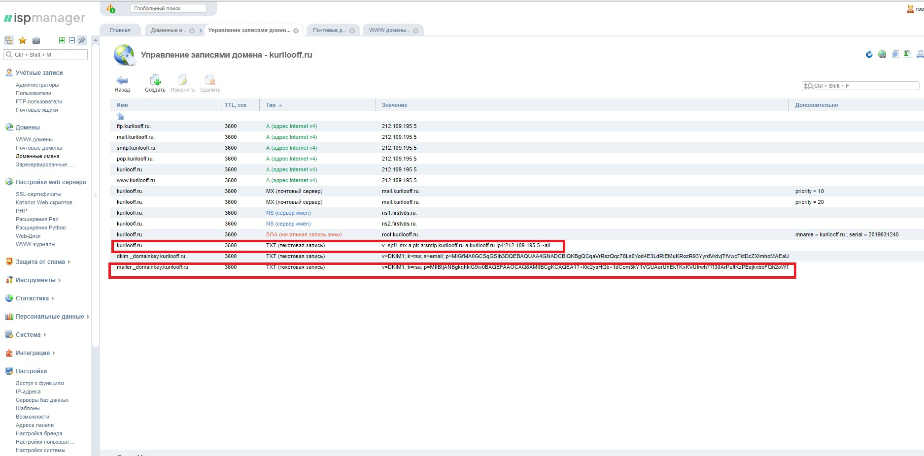
Task: Click the table filter Ctrl + Shift + F field
Action: tap(860, 86)
